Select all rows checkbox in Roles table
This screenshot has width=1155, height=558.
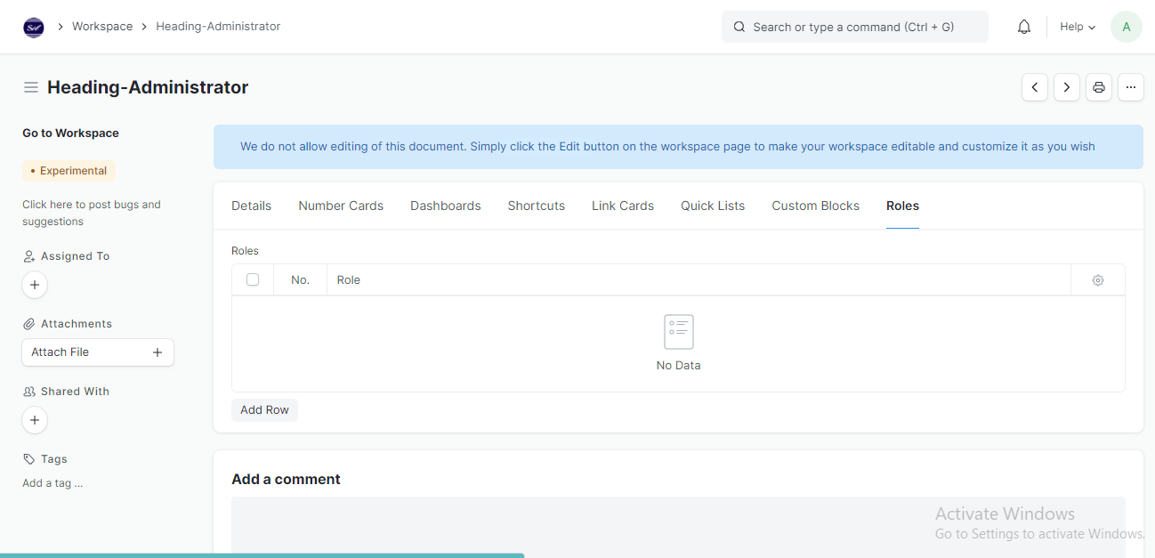253,279
